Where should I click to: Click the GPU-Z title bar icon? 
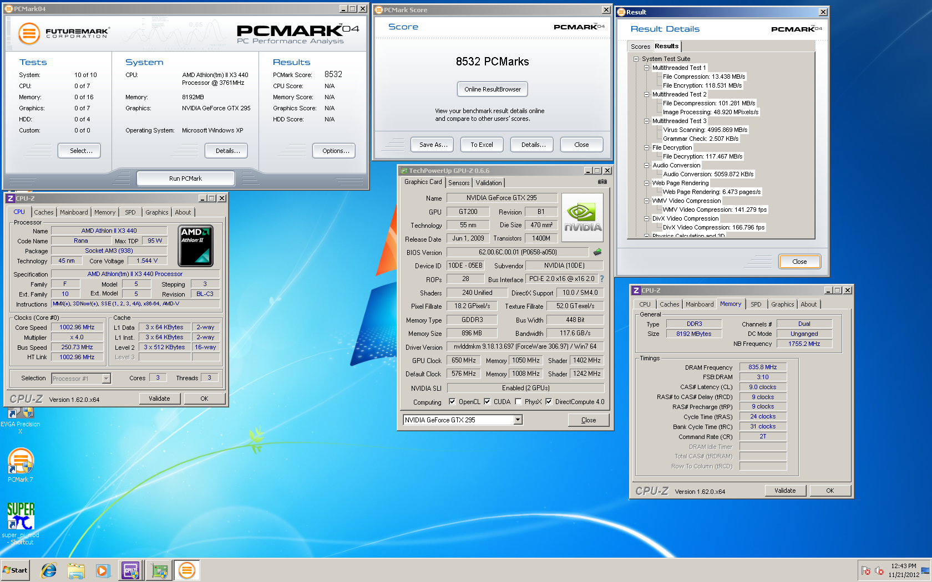click(404, 171)
